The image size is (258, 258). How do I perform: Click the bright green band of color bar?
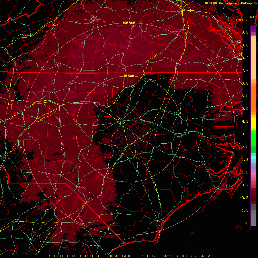point(253,138)
